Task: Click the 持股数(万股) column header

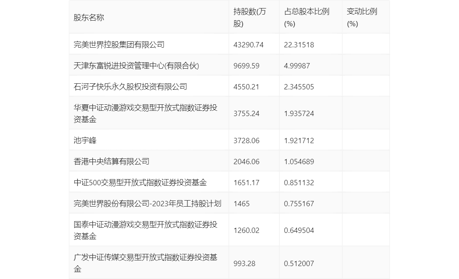Action: (x=250, y=17)
